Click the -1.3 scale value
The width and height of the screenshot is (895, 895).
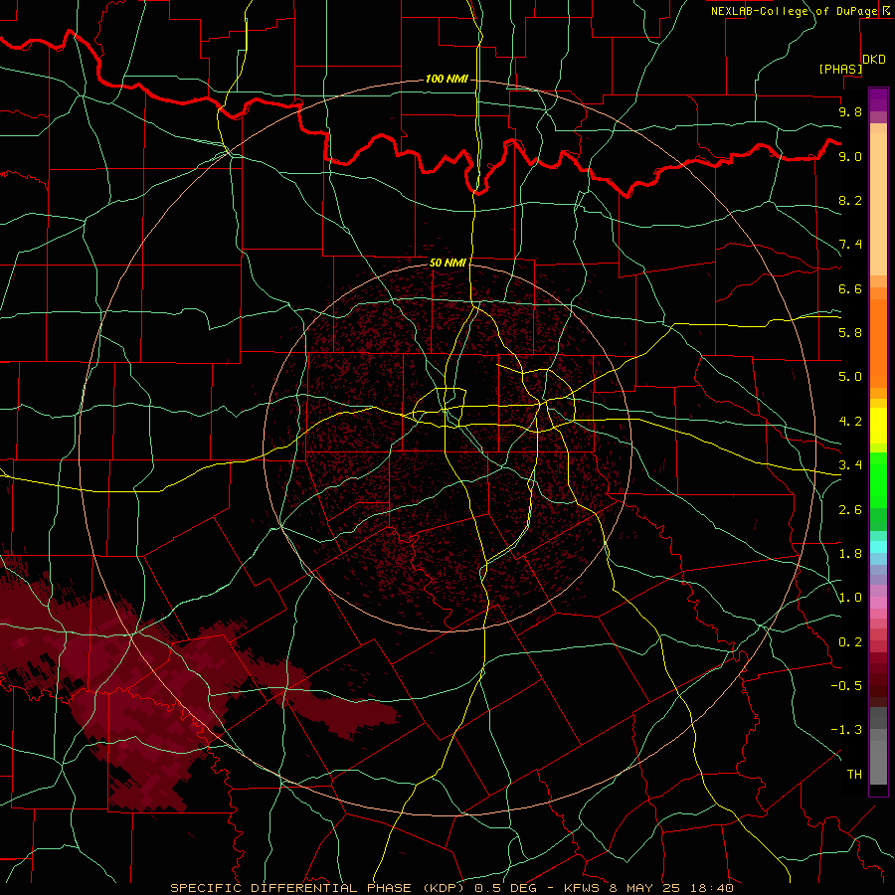[846, 730]
